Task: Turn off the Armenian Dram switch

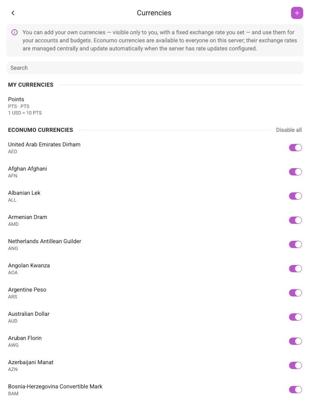Action: (x=295, y=220)
